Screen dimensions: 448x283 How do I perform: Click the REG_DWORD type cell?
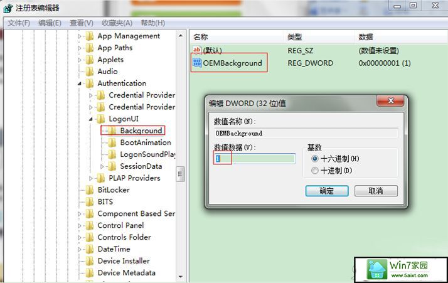[x=311, y=63]
